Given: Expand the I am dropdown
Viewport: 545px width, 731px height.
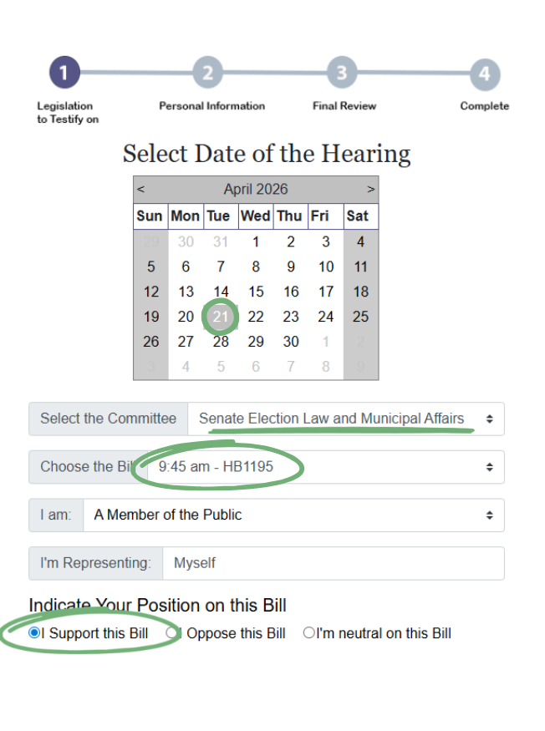Looking at the screenshot, I should tap(293, 515).
